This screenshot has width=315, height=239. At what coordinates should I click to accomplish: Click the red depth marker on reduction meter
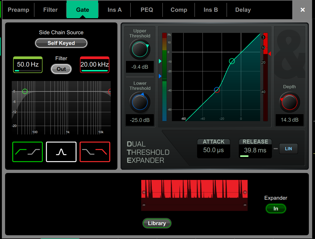(270, 54)
